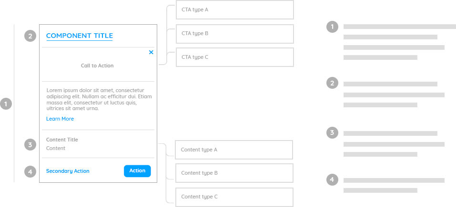Choose the Content type C box
Image resolution: width=456 pixels, height=207 pixels.
(x=234, y=197)
